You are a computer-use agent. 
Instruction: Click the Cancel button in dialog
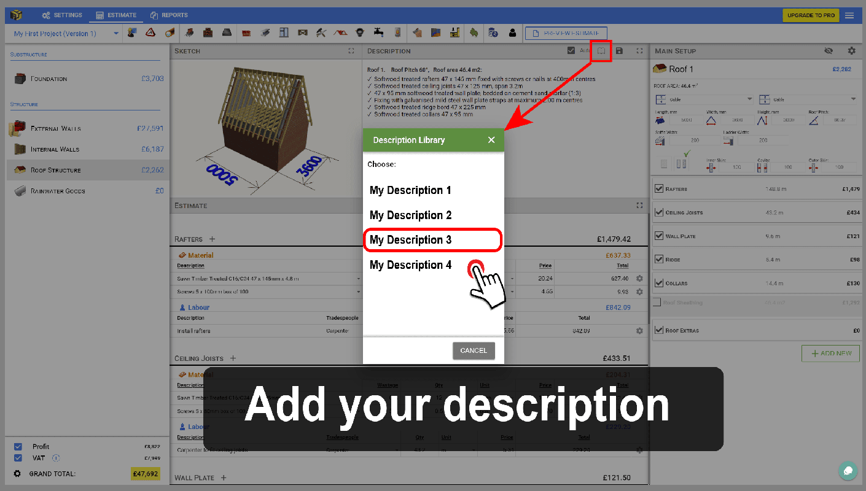474,350
